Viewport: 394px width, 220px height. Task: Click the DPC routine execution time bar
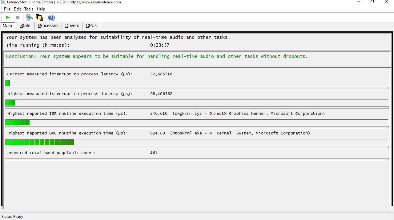pyautogui.click(x=197, y=142)
